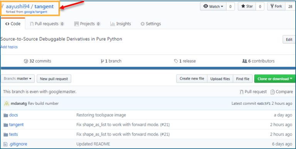Open the Settings tab
The image size is (296, 149).
(151, 24)
